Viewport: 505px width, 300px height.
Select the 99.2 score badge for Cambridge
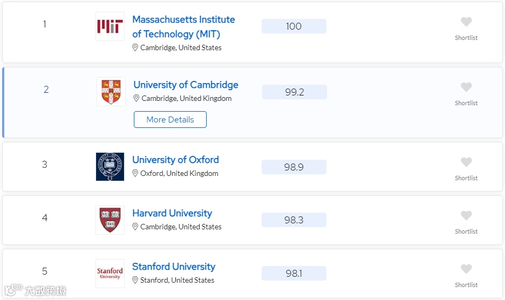pyautogui.click(x=295, y=92)
